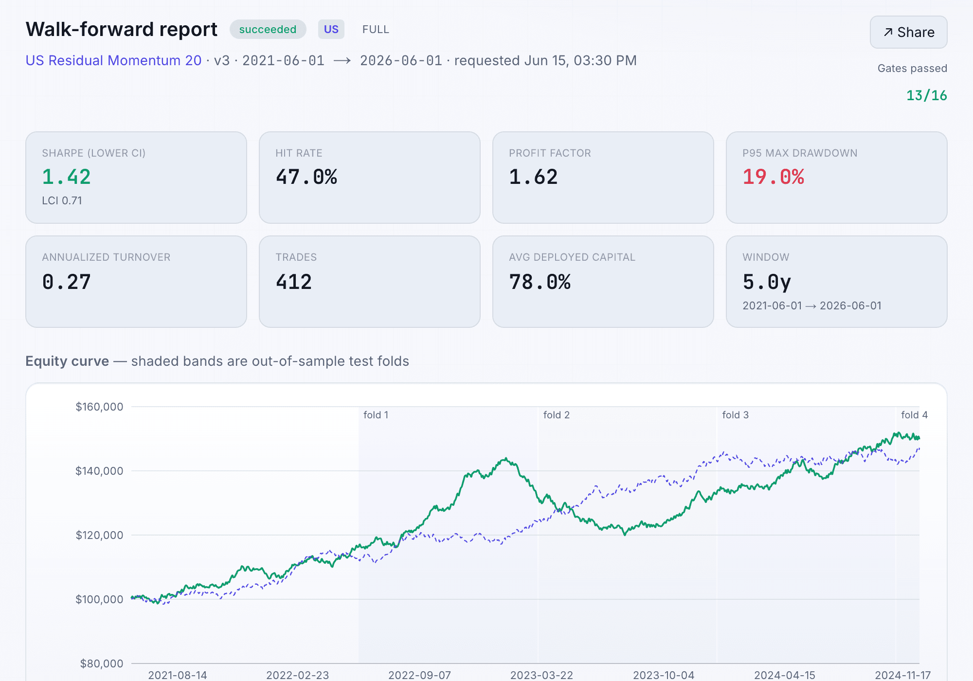Select the Window card

pyautogui.click(x=837, y=282)
